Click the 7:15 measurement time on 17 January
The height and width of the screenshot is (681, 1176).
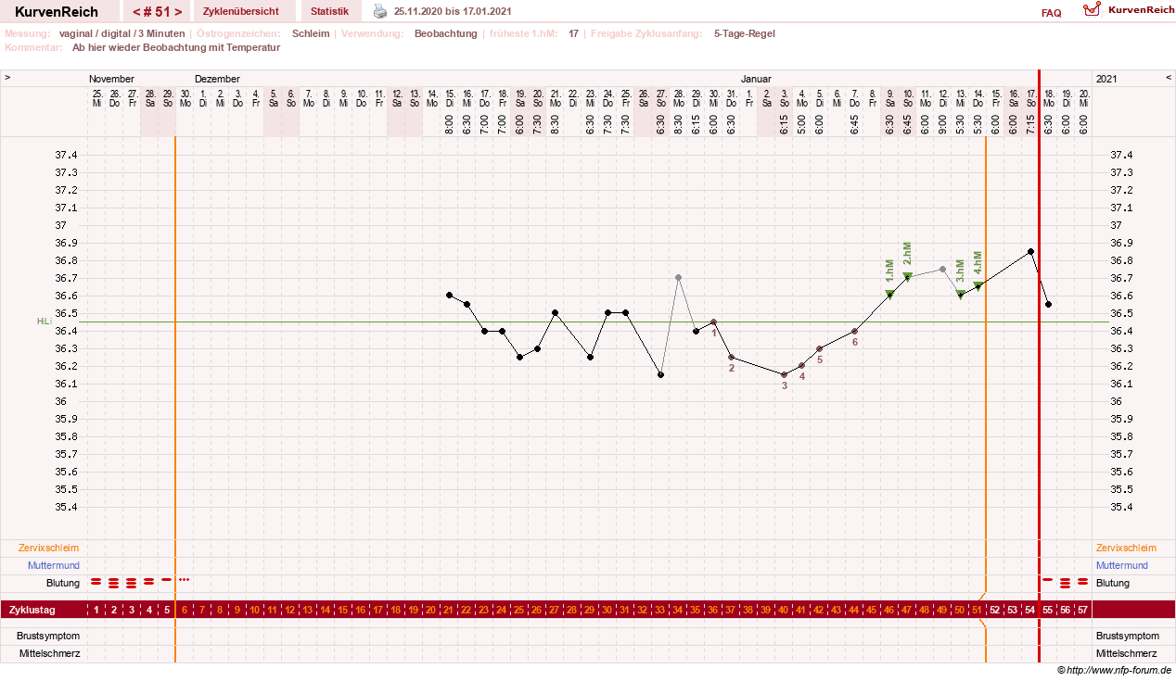1030,124
